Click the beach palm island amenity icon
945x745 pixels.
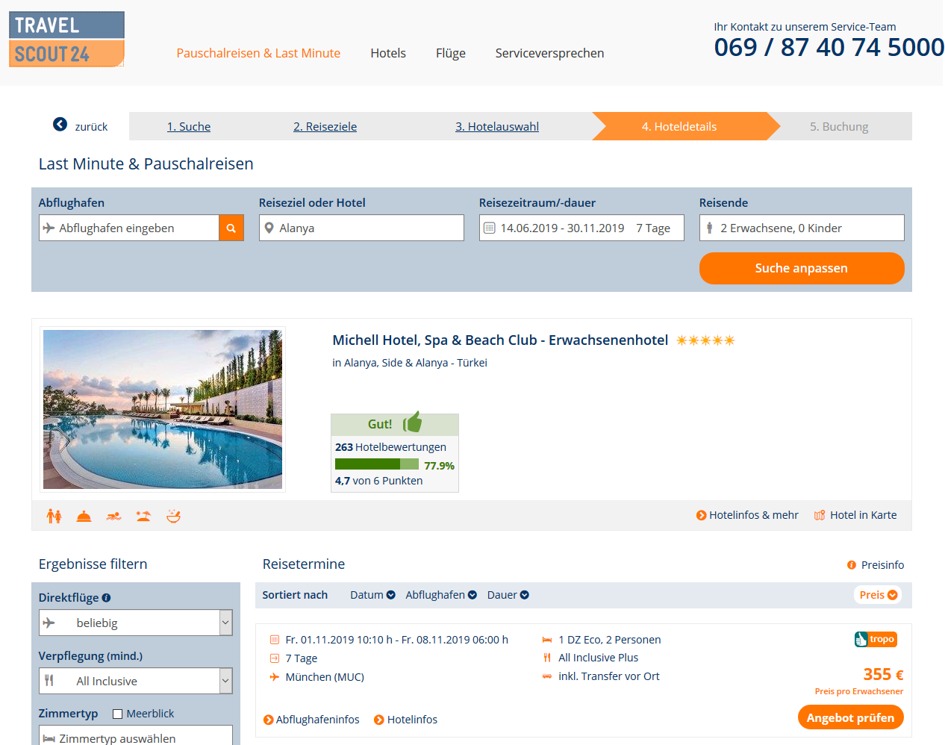143,516
